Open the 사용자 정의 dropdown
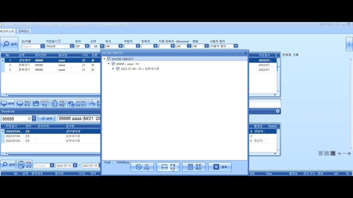 [236, 46]
